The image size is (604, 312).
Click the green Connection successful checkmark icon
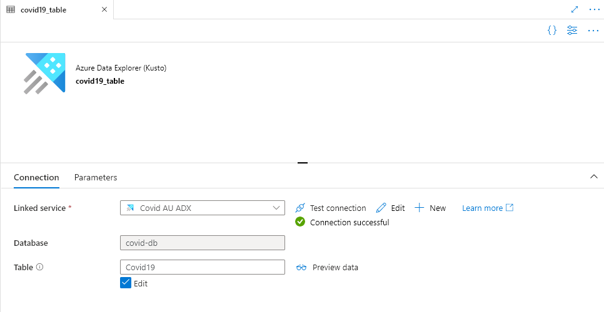300,222
